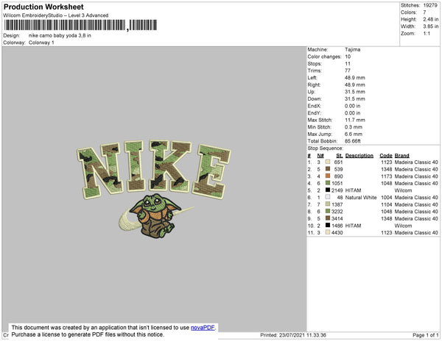Select the Up value 31.5 mm
Viewport: 442px width, 341px height.
click(x=355, y=92)
